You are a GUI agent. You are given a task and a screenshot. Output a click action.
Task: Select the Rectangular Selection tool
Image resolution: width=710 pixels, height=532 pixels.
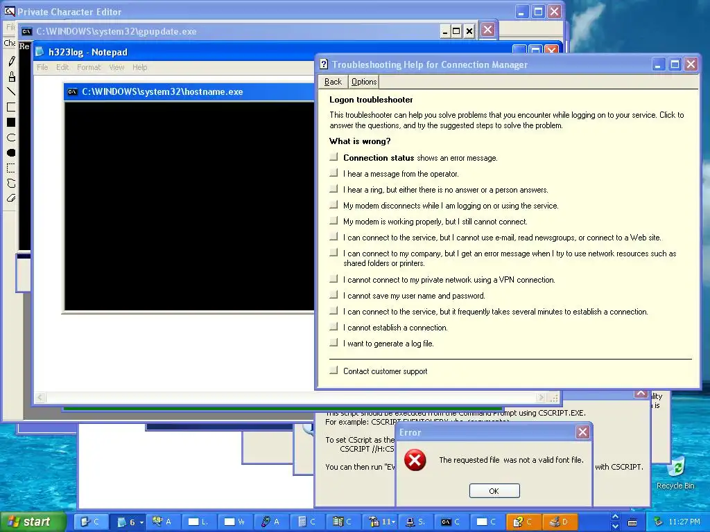11,168
